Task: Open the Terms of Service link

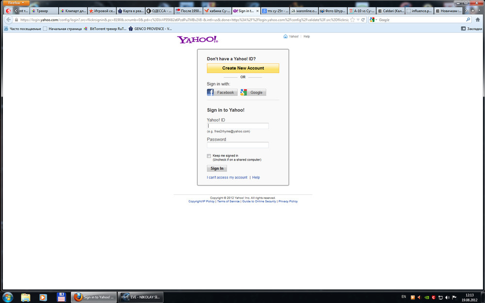Action: pyautogui.click(x=228, y=201)
